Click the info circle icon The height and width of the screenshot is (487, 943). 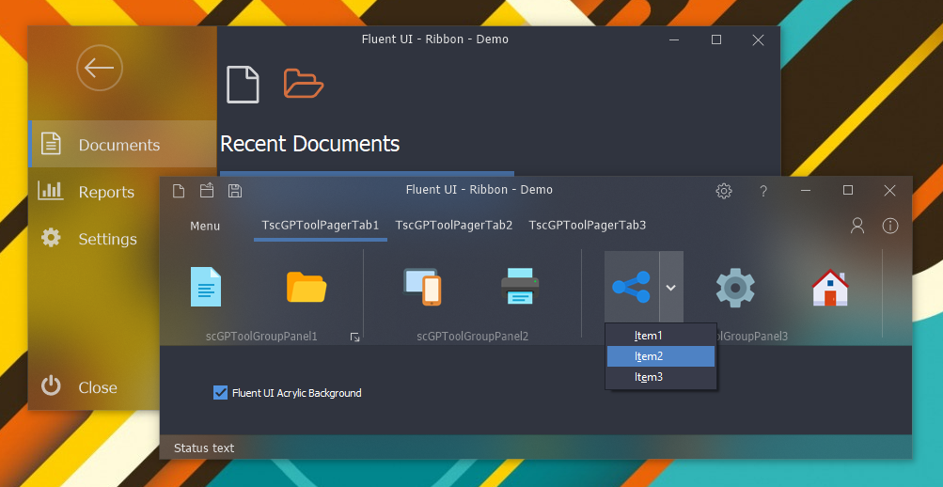890,226
